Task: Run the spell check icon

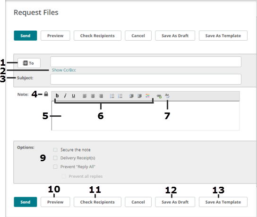Action: click(x=167, y=95)
